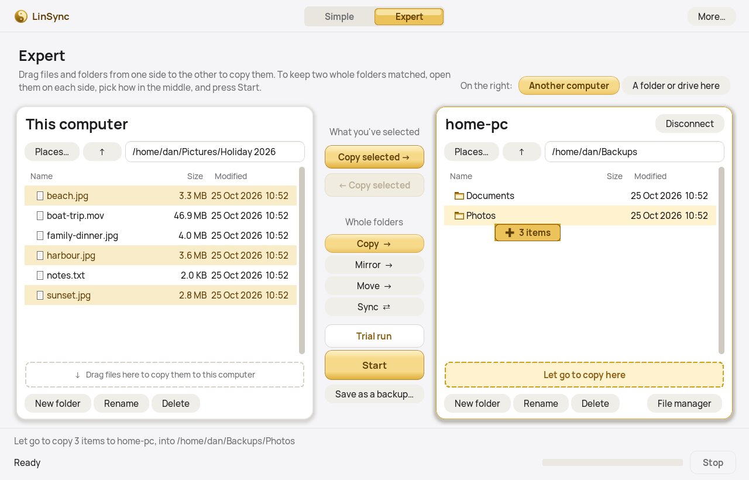This screenshot has width=749, height=480.
Task: Disconnect from home-pc
Action: pos(690,124)
